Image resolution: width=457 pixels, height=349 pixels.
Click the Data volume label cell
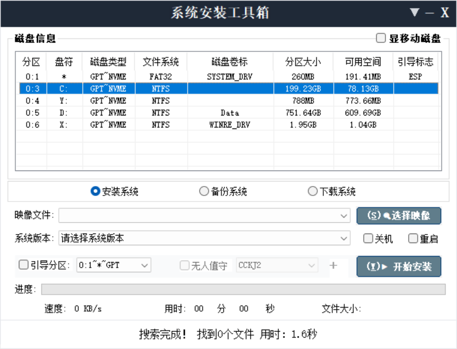click(230, 112)
